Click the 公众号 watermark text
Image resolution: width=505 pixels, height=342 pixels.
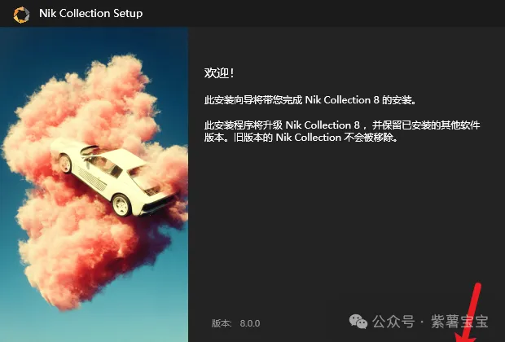393,322
